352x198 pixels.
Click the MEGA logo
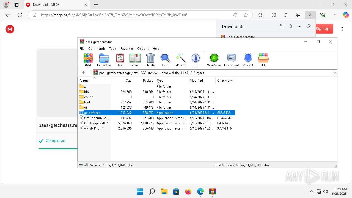tap(10, 29)
